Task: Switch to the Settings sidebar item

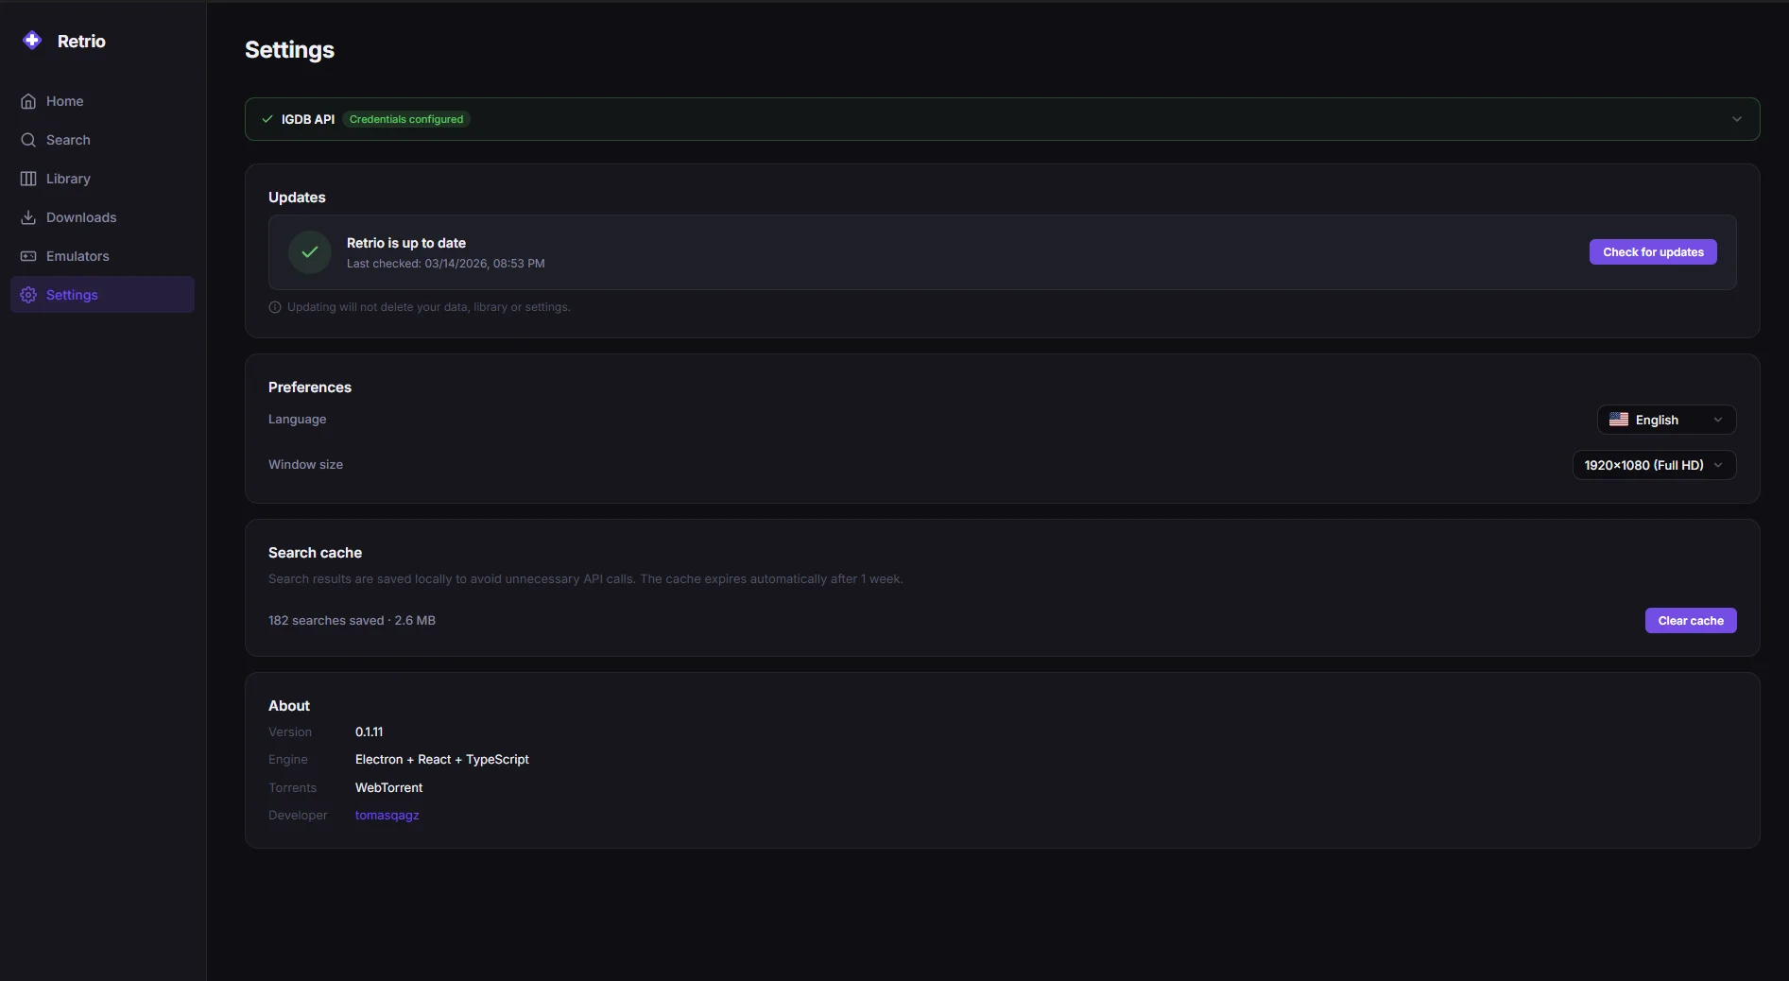Action: tap(71, 295)
